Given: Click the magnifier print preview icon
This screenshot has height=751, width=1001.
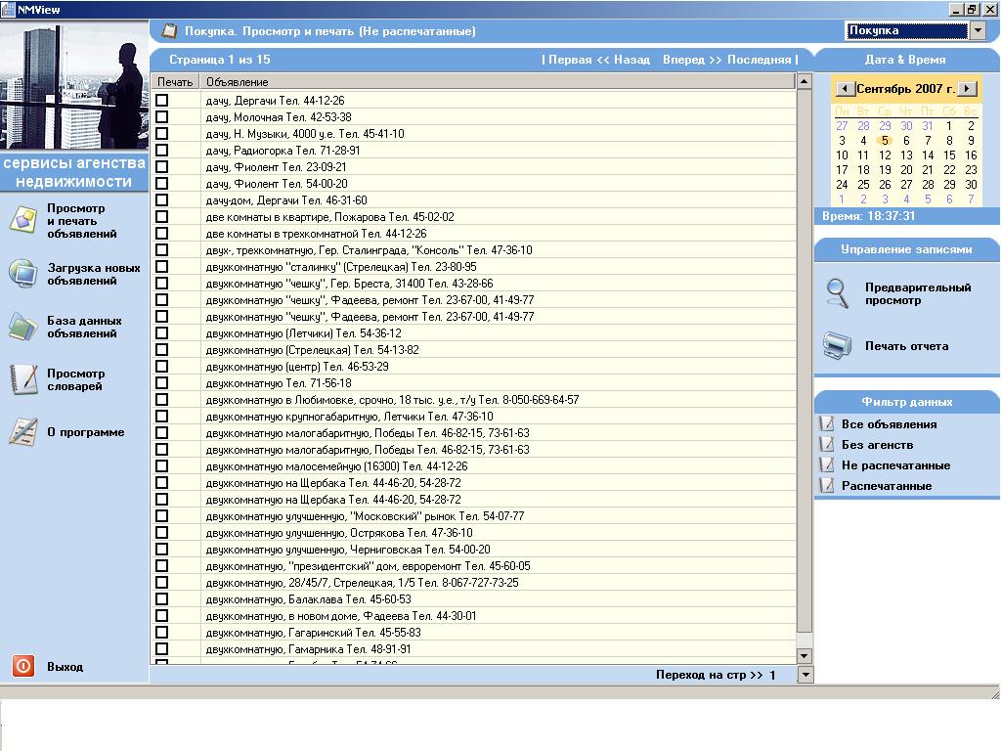Looking at the screenshot, I should (x=837, y=293).
